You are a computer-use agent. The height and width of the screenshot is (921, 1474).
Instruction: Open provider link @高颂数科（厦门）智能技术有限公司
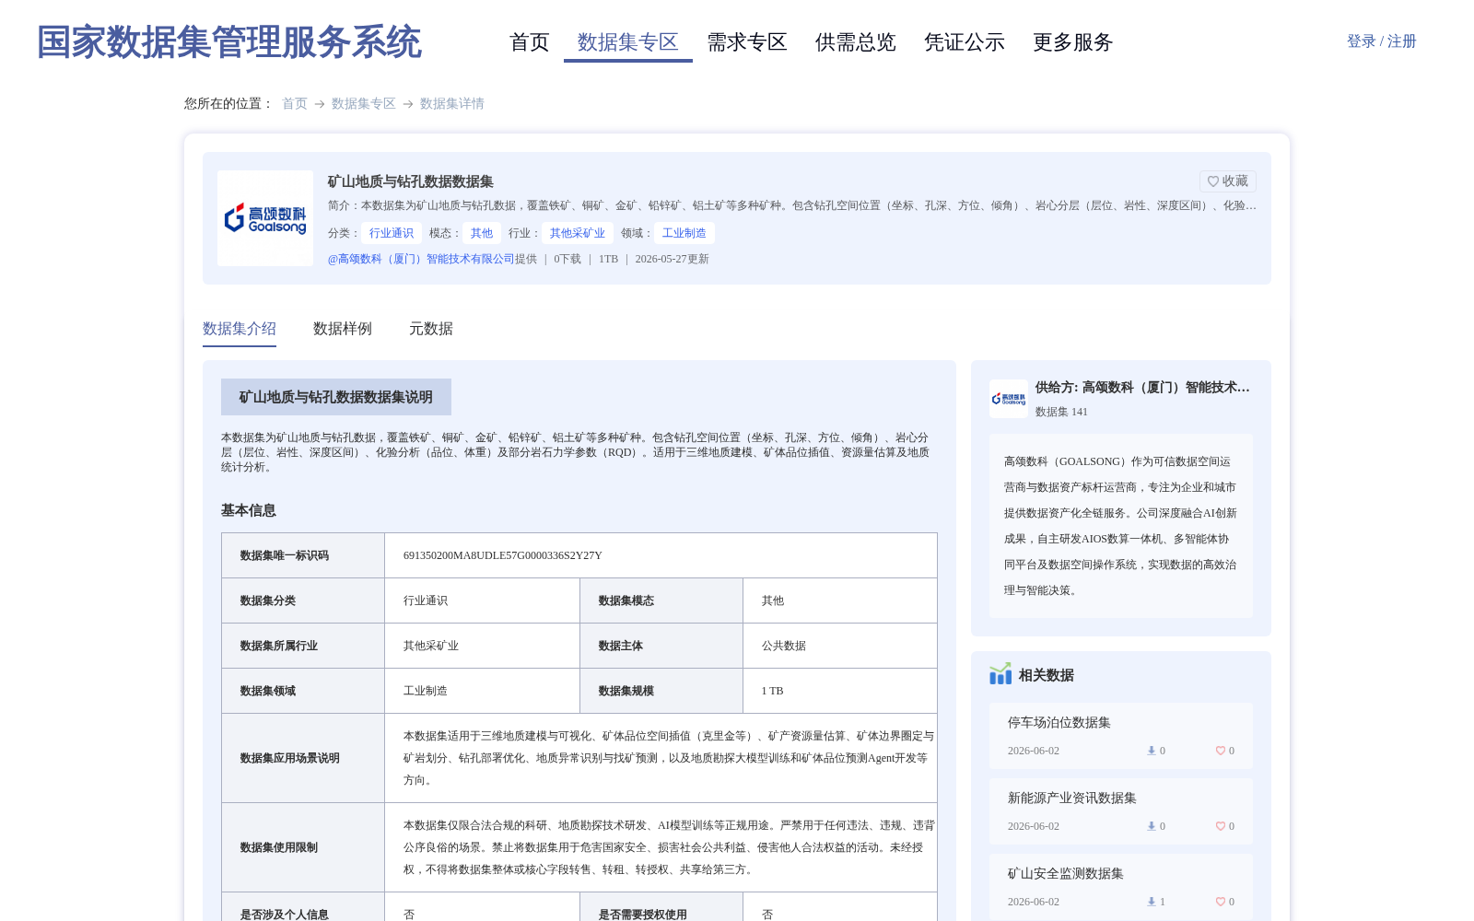tap(421, 259)
